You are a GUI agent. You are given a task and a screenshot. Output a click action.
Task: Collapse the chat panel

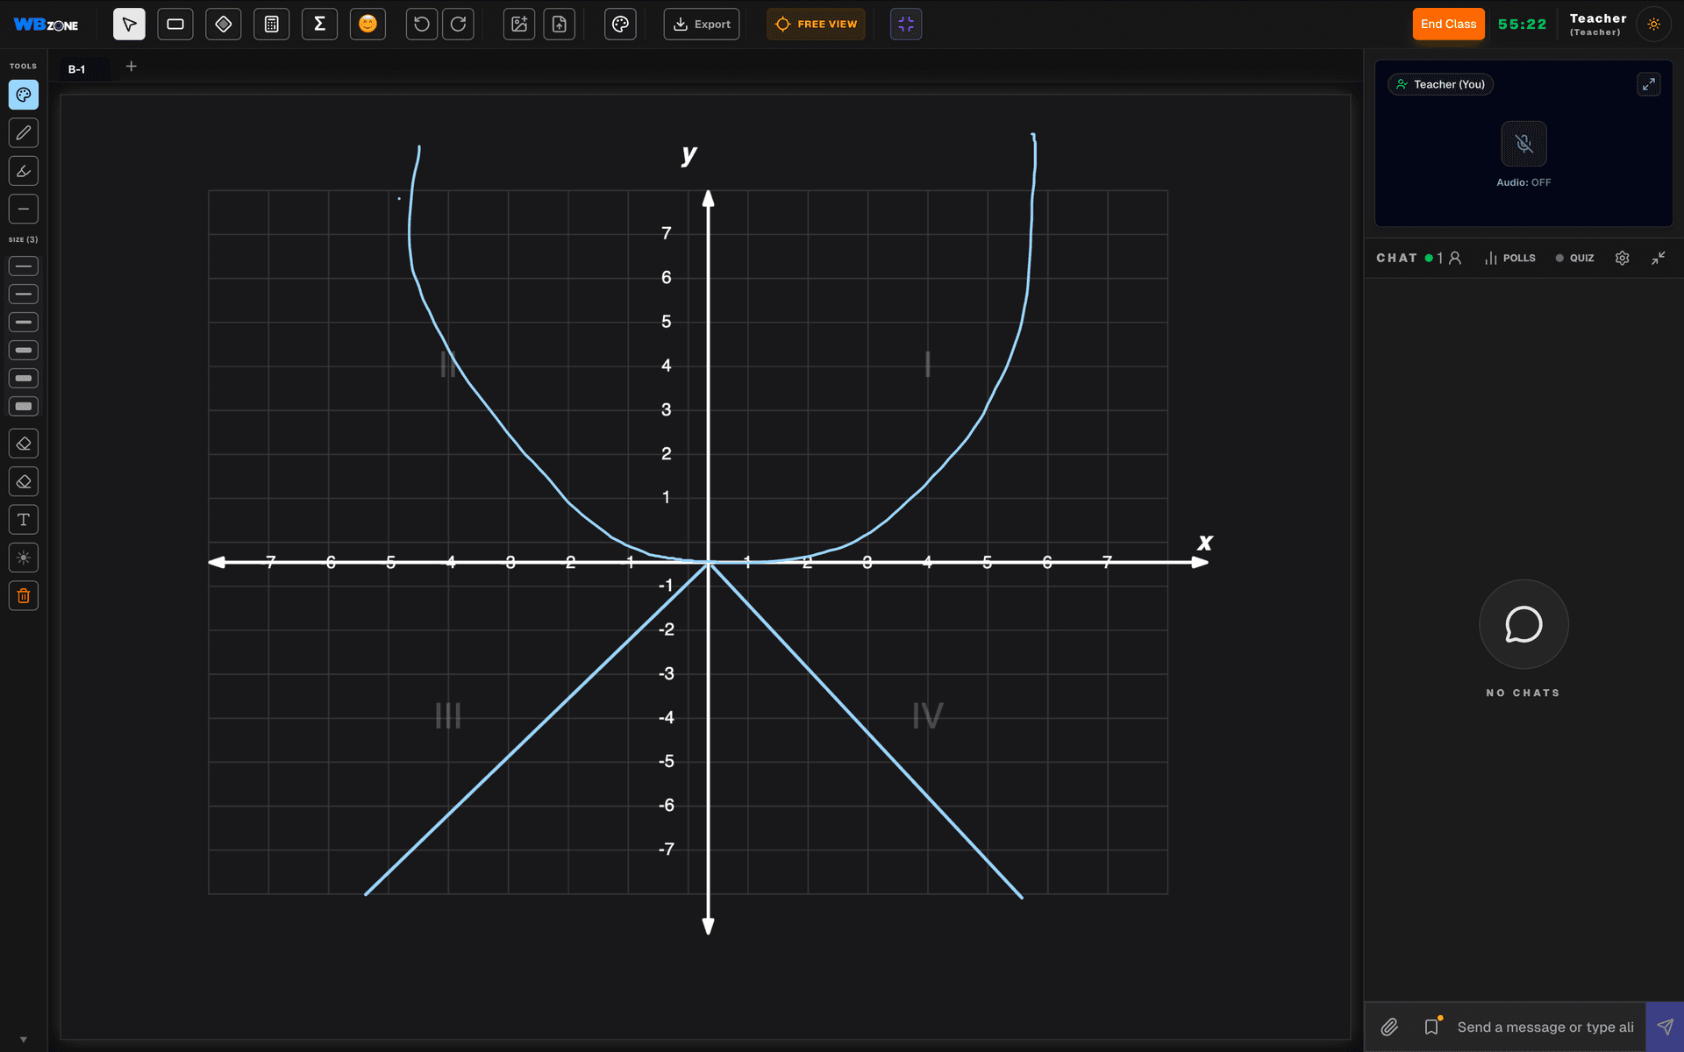(1658, 258)
